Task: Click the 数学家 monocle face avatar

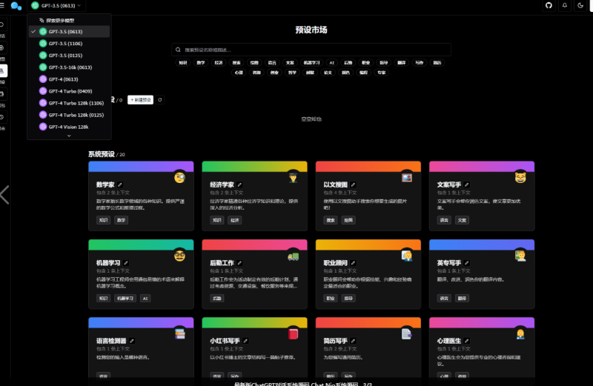Action: click(x=179, y=177)
